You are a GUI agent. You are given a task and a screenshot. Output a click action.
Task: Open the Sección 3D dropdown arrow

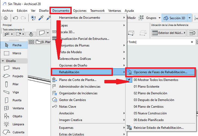point(190,18)
